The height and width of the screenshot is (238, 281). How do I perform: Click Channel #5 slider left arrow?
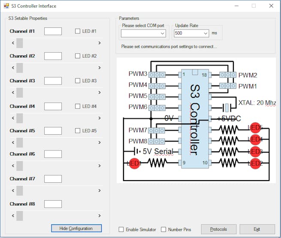[13, 142]
